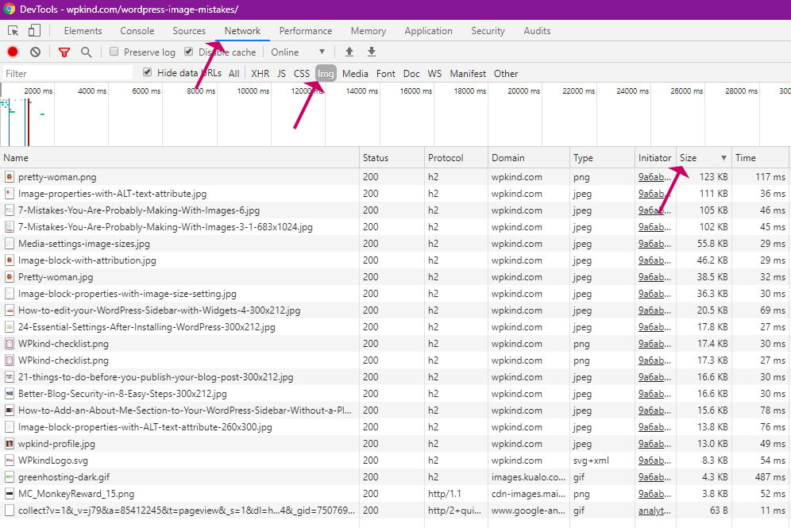This screenshot has height=528, width=791.
Task: Click the 487 ms time cell
Action: pyautogui.click(x=770, y=477)
